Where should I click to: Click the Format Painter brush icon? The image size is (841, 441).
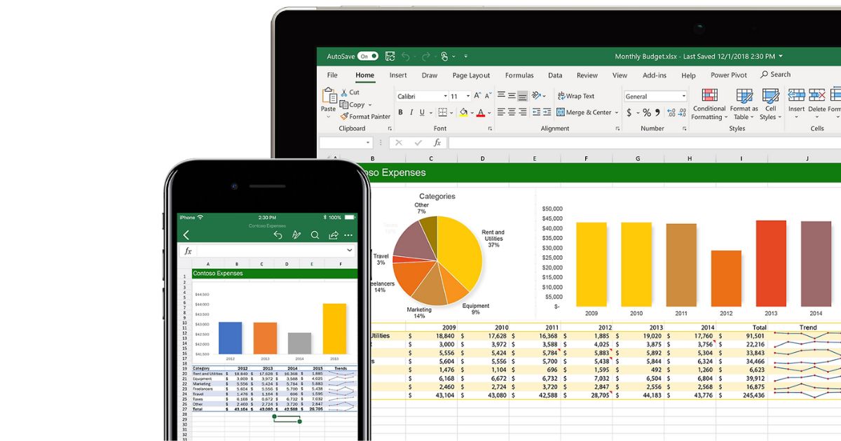(x=344, y=117)
